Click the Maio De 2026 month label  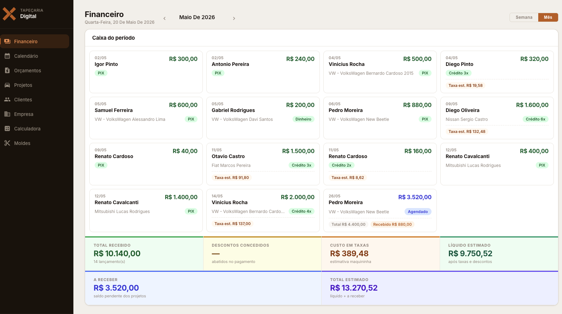coord(197,17)
